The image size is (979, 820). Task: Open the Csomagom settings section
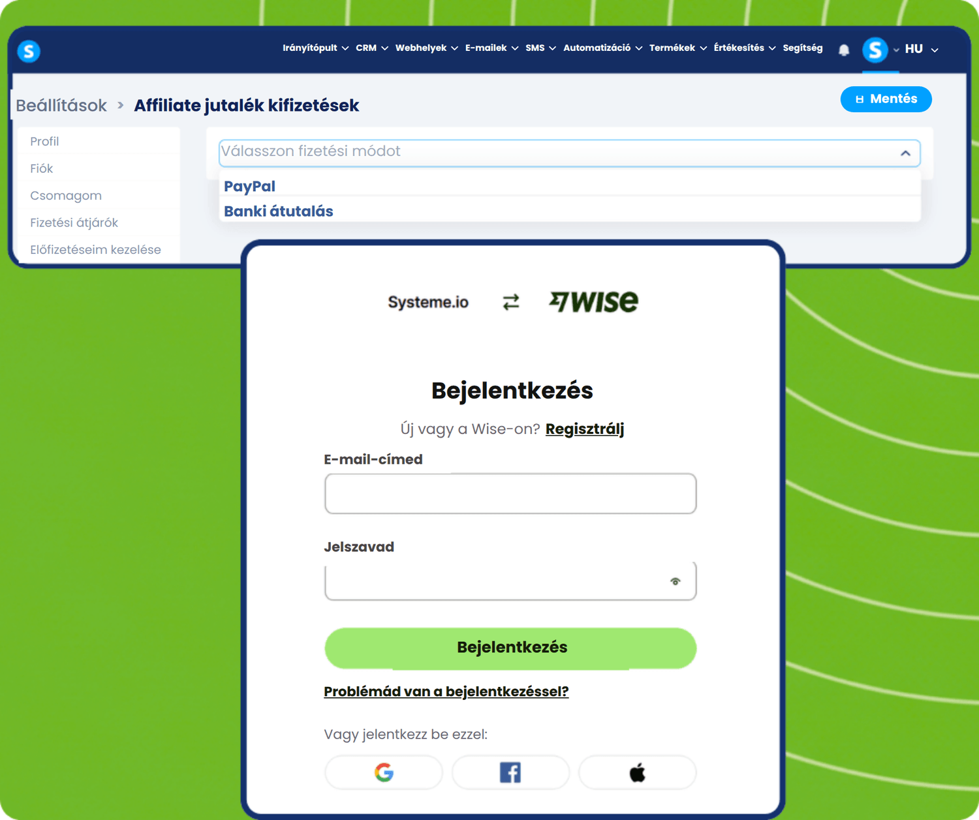click(x=66, y=196)
